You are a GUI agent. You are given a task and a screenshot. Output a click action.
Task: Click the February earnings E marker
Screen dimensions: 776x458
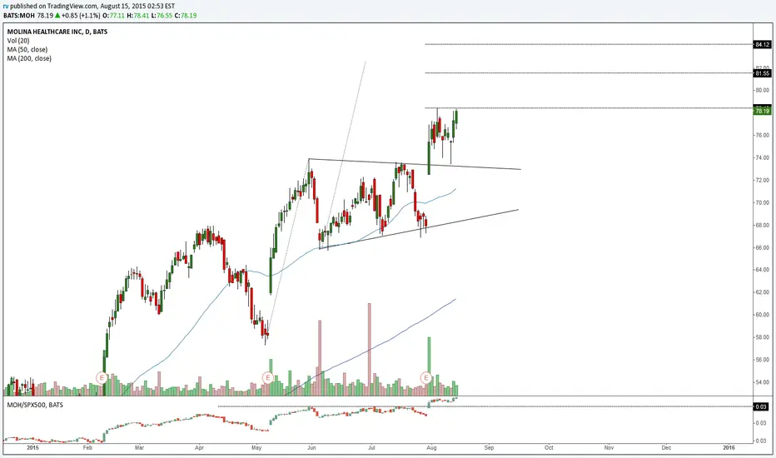point(102,378)
